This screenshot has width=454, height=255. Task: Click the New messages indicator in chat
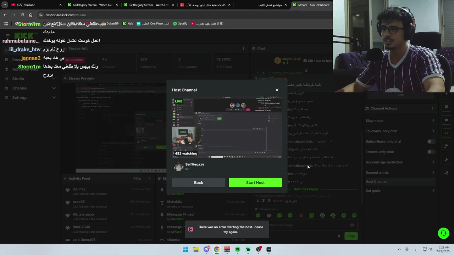pyautogui.click(x=305, y=189)
